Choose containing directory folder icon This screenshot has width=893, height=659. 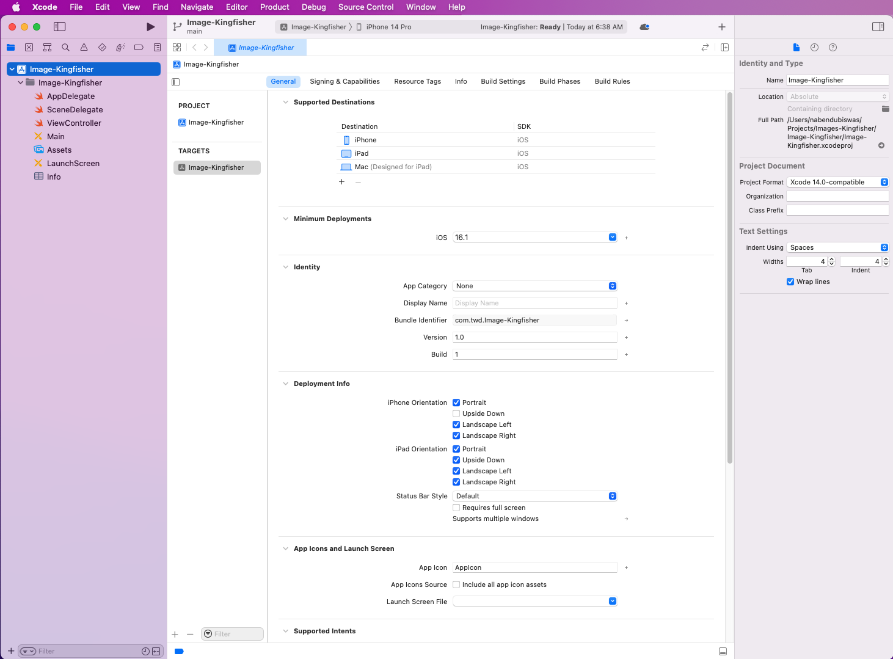[x=885, y=109]
